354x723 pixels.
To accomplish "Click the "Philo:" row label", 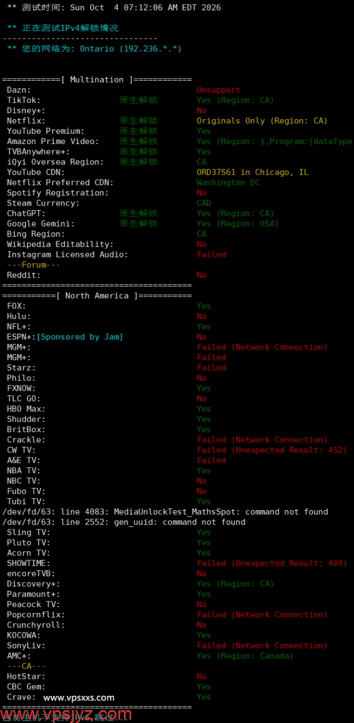I will click(x=21, y=378).
